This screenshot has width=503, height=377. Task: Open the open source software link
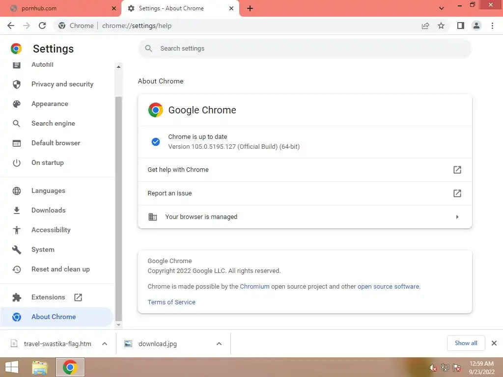(x=389, y=287)
